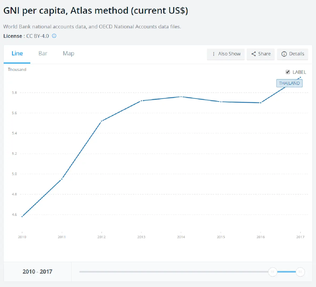316x287 pixels.
Task: Select the 2014 peak data point
Action: 181,97
